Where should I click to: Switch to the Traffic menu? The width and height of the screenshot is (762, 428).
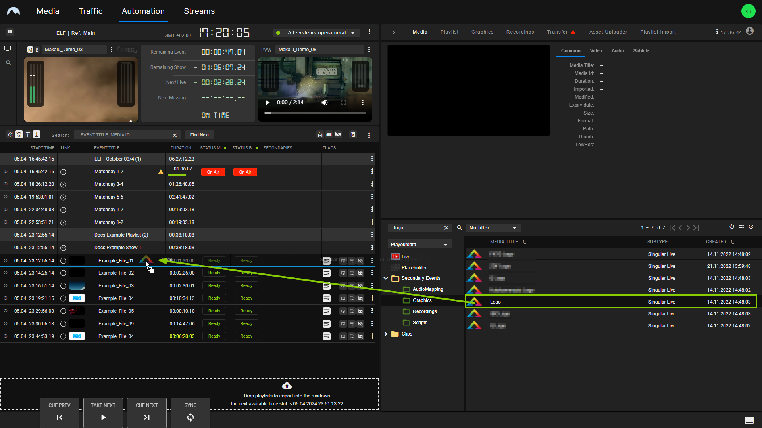click(90, 11)
